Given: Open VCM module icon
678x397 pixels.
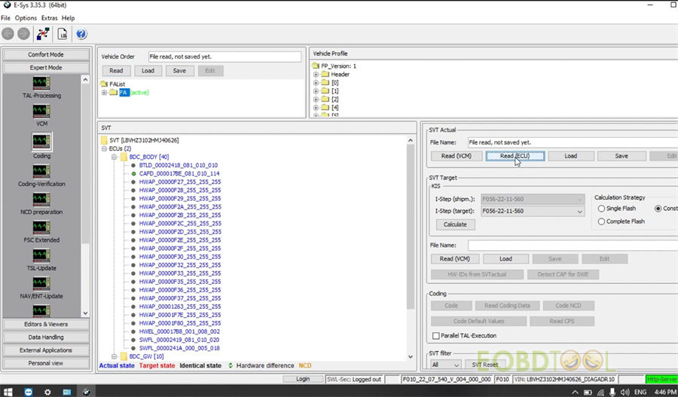Looking at the screenshot, I should pos(41,111).
